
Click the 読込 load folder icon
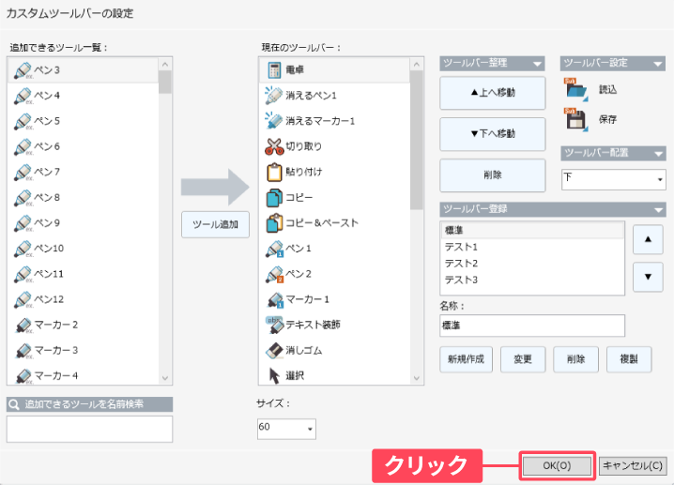[575, 89]
